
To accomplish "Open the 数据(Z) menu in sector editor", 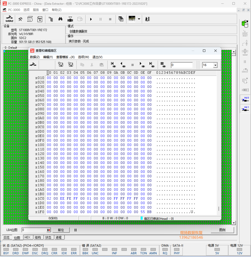I will click(x=35, y=57).
